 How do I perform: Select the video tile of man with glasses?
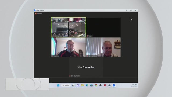(x=69, y=47)
